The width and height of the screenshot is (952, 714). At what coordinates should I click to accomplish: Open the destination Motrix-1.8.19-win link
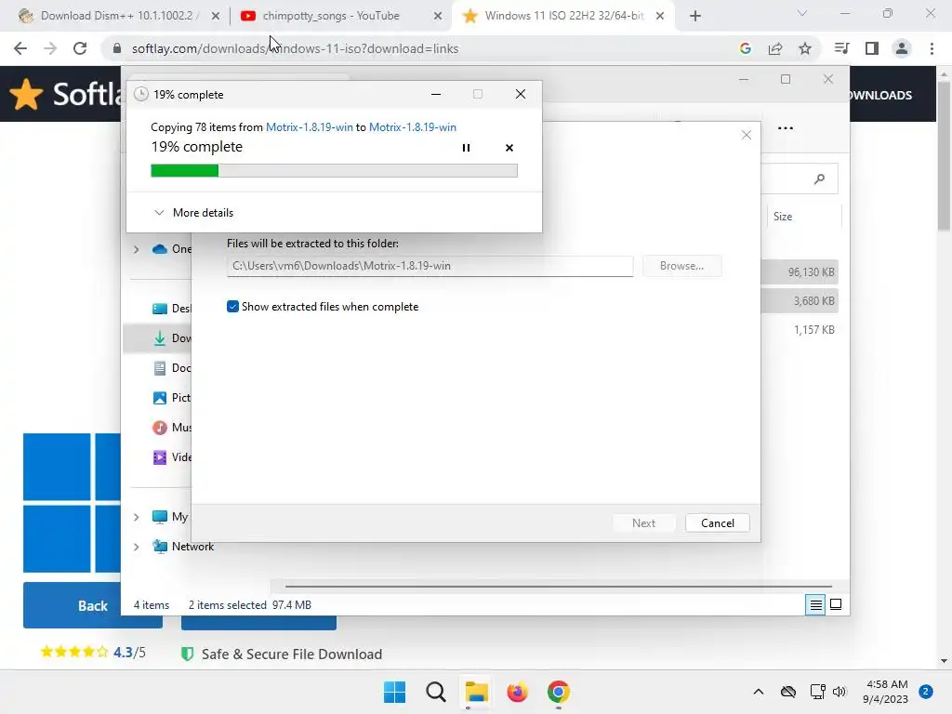click(x=412, y=126)
